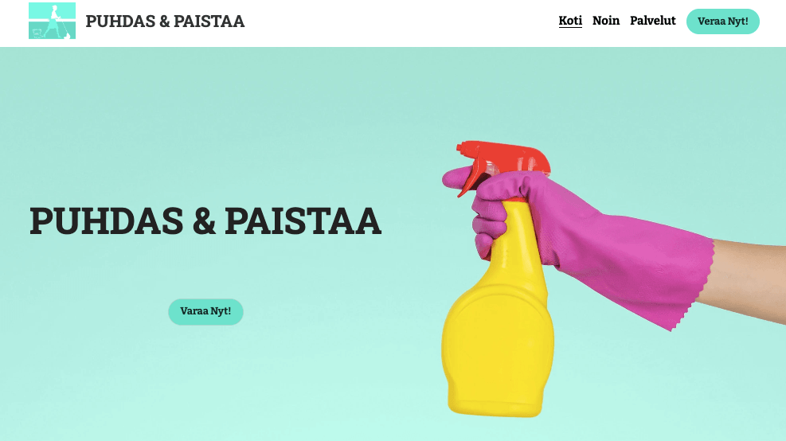Image resolution: width=786 pixels, height=441 pixels.
Task: Click the word PUHDAS in the header title
Action: [120, 21]
